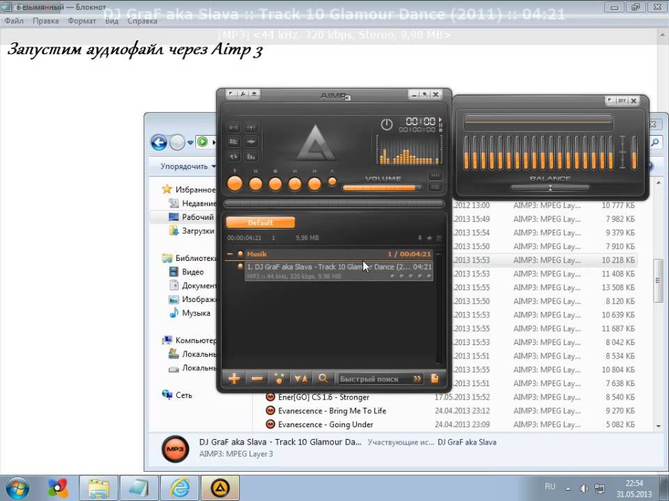Collapse the Musik group in playlist

(230, 254)
